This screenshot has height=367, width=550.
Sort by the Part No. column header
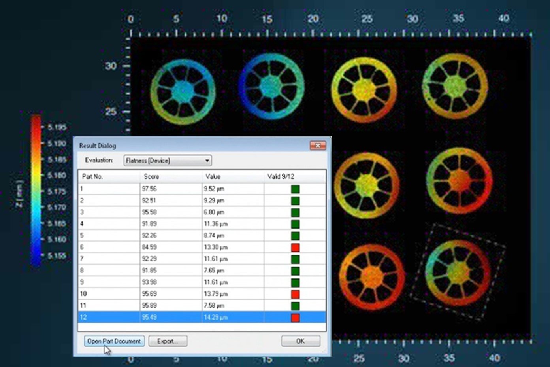coord(109,176)
